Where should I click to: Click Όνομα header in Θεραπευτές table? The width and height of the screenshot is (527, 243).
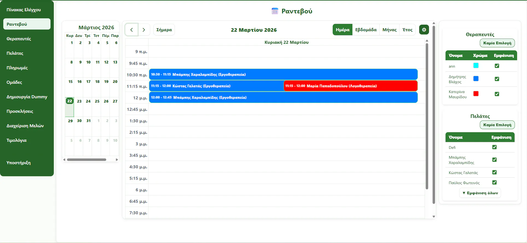point(456,55)
